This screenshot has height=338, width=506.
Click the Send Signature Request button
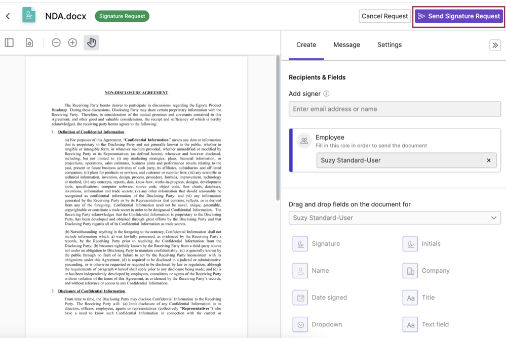click(x=458, y=16)
